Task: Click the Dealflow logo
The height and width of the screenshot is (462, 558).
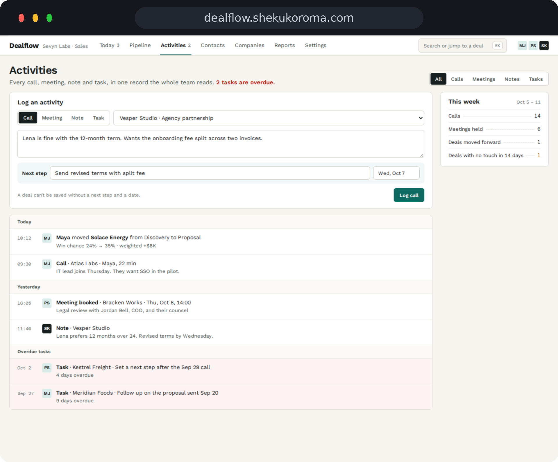Action: tap(24, 46)
